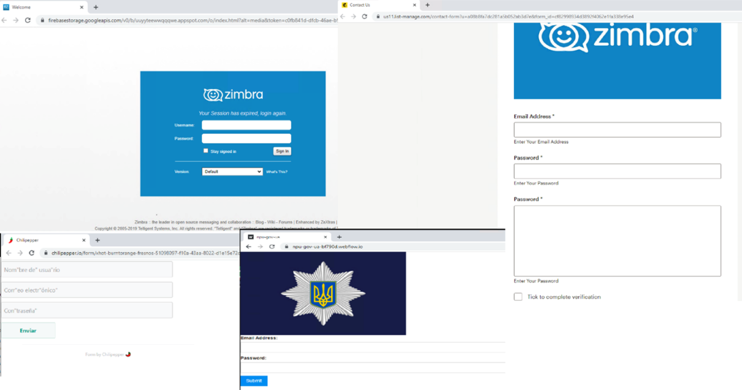The width and height of the screenshot is (742, 390).
Task: Reload the npu-gov-ua webflow.io page
Action: pyautogui.click(x=272, y=247)
